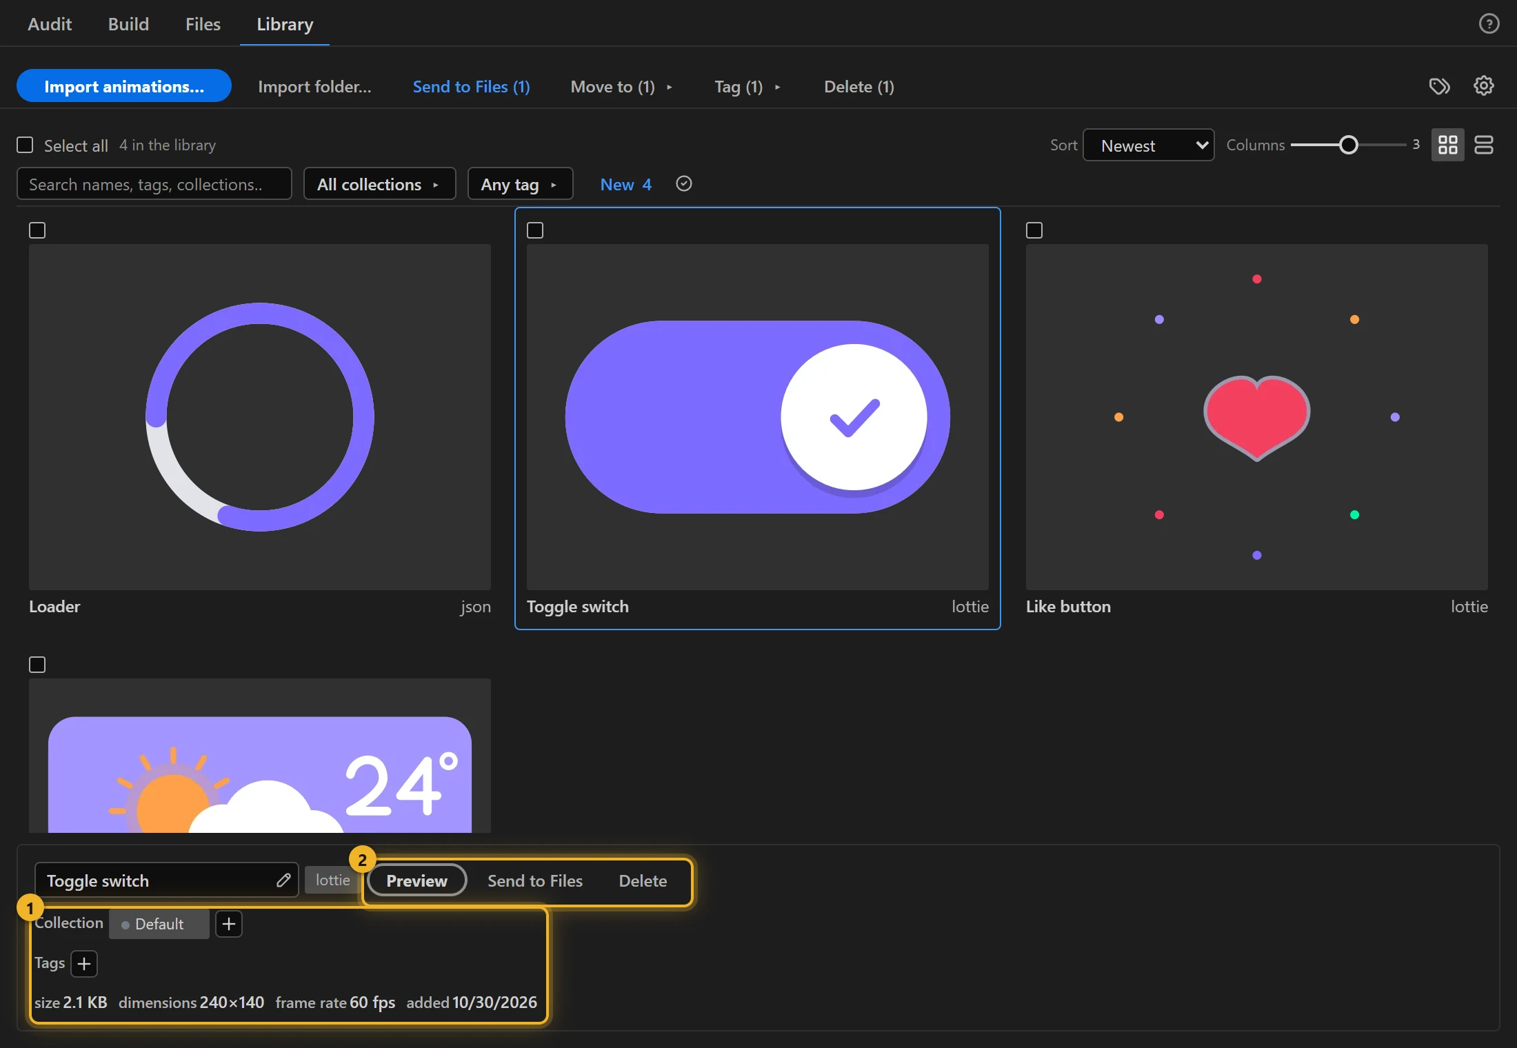Check the Like button animation checkbox
Viewport: 1517px width, 1048px height.
pos(1034,230)
